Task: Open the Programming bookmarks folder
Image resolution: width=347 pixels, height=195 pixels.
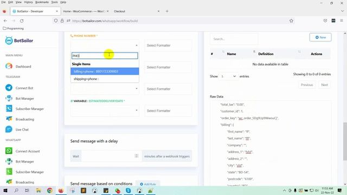Action: pos(13,28)
